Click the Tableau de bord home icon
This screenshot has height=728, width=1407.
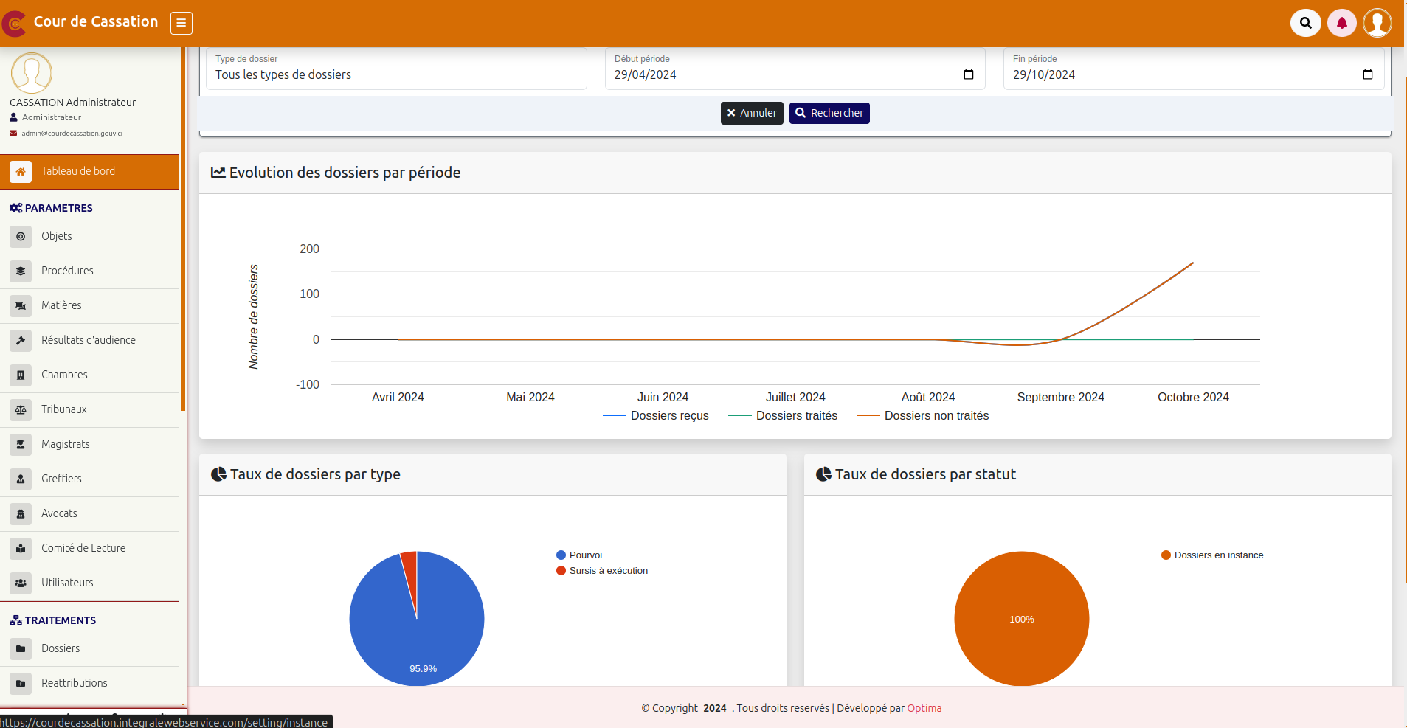pyautogui.click(x=21, y=172)
